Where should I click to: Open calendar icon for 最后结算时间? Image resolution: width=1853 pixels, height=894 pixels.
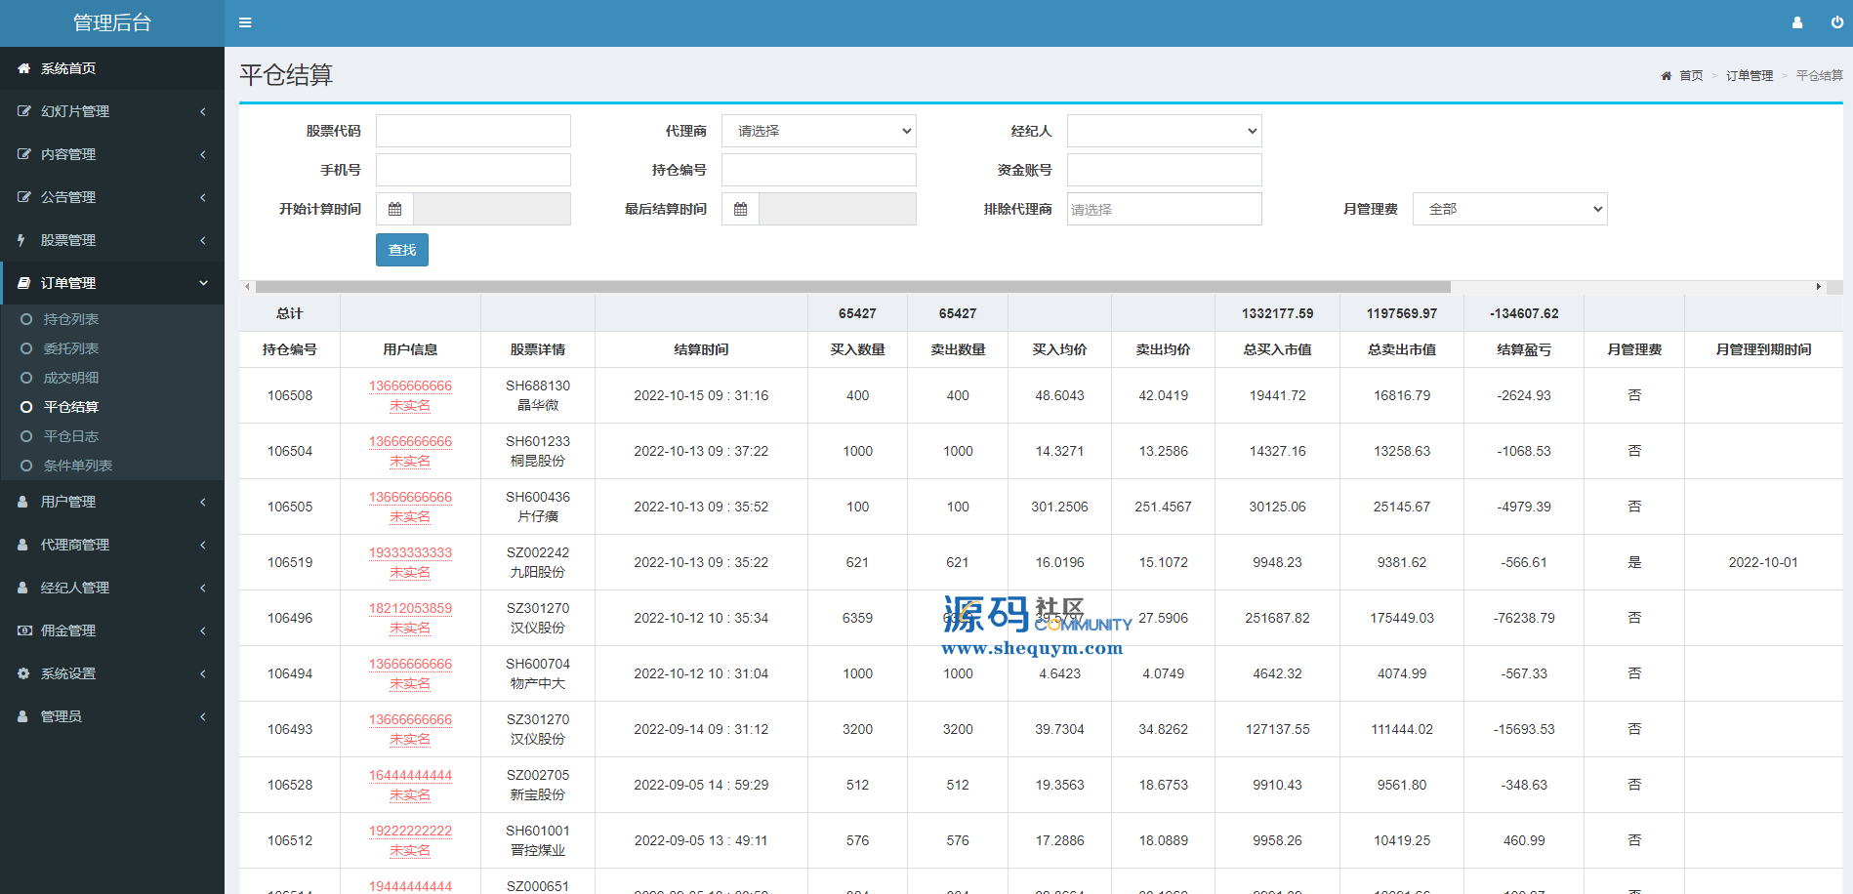click(740, 209)
